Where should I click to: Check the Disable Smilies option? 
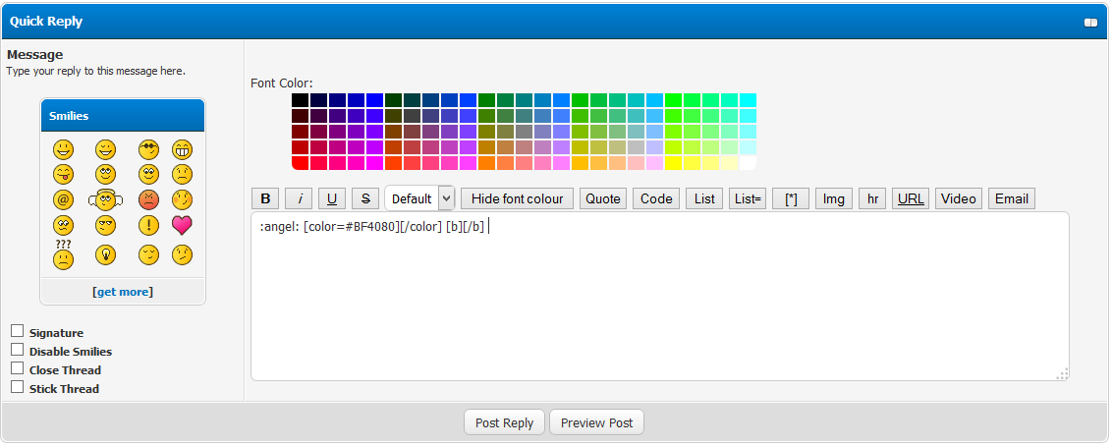coord(17,350)
